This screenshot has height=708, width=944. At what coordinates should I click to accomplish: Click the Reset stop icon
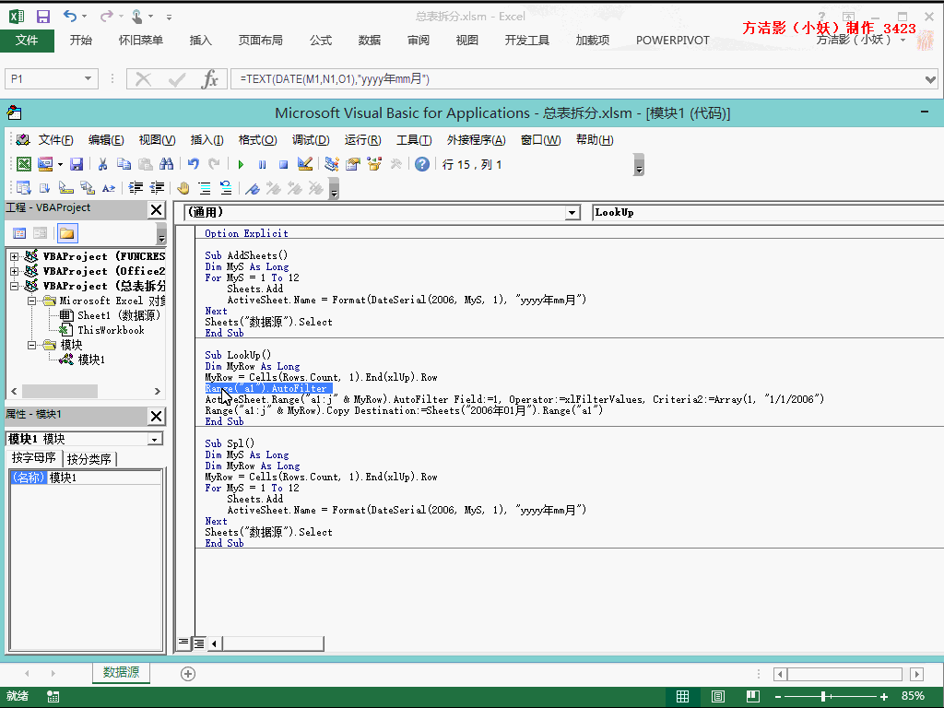[284, 164]
